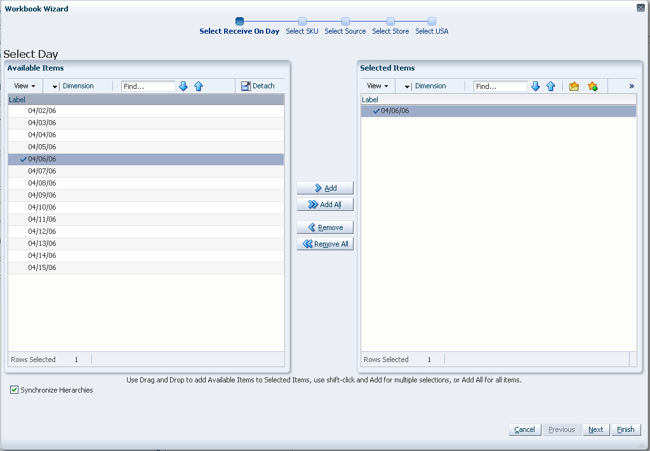Click the Next button

click(596, 429)
